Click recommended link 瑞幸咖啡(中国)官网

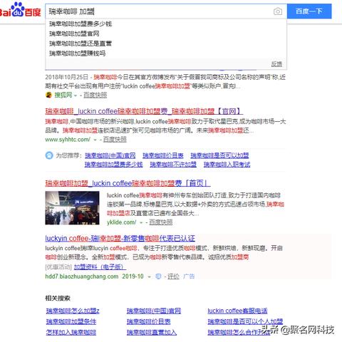click(x=110, y=155)
